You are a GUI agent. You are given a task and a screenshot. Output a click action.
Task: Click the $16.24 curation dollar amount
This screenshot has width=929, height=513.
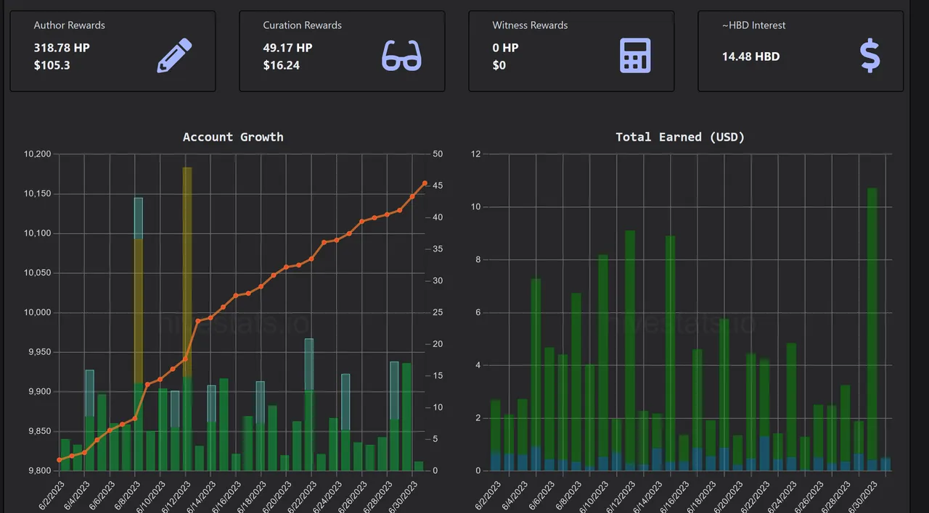282,65
